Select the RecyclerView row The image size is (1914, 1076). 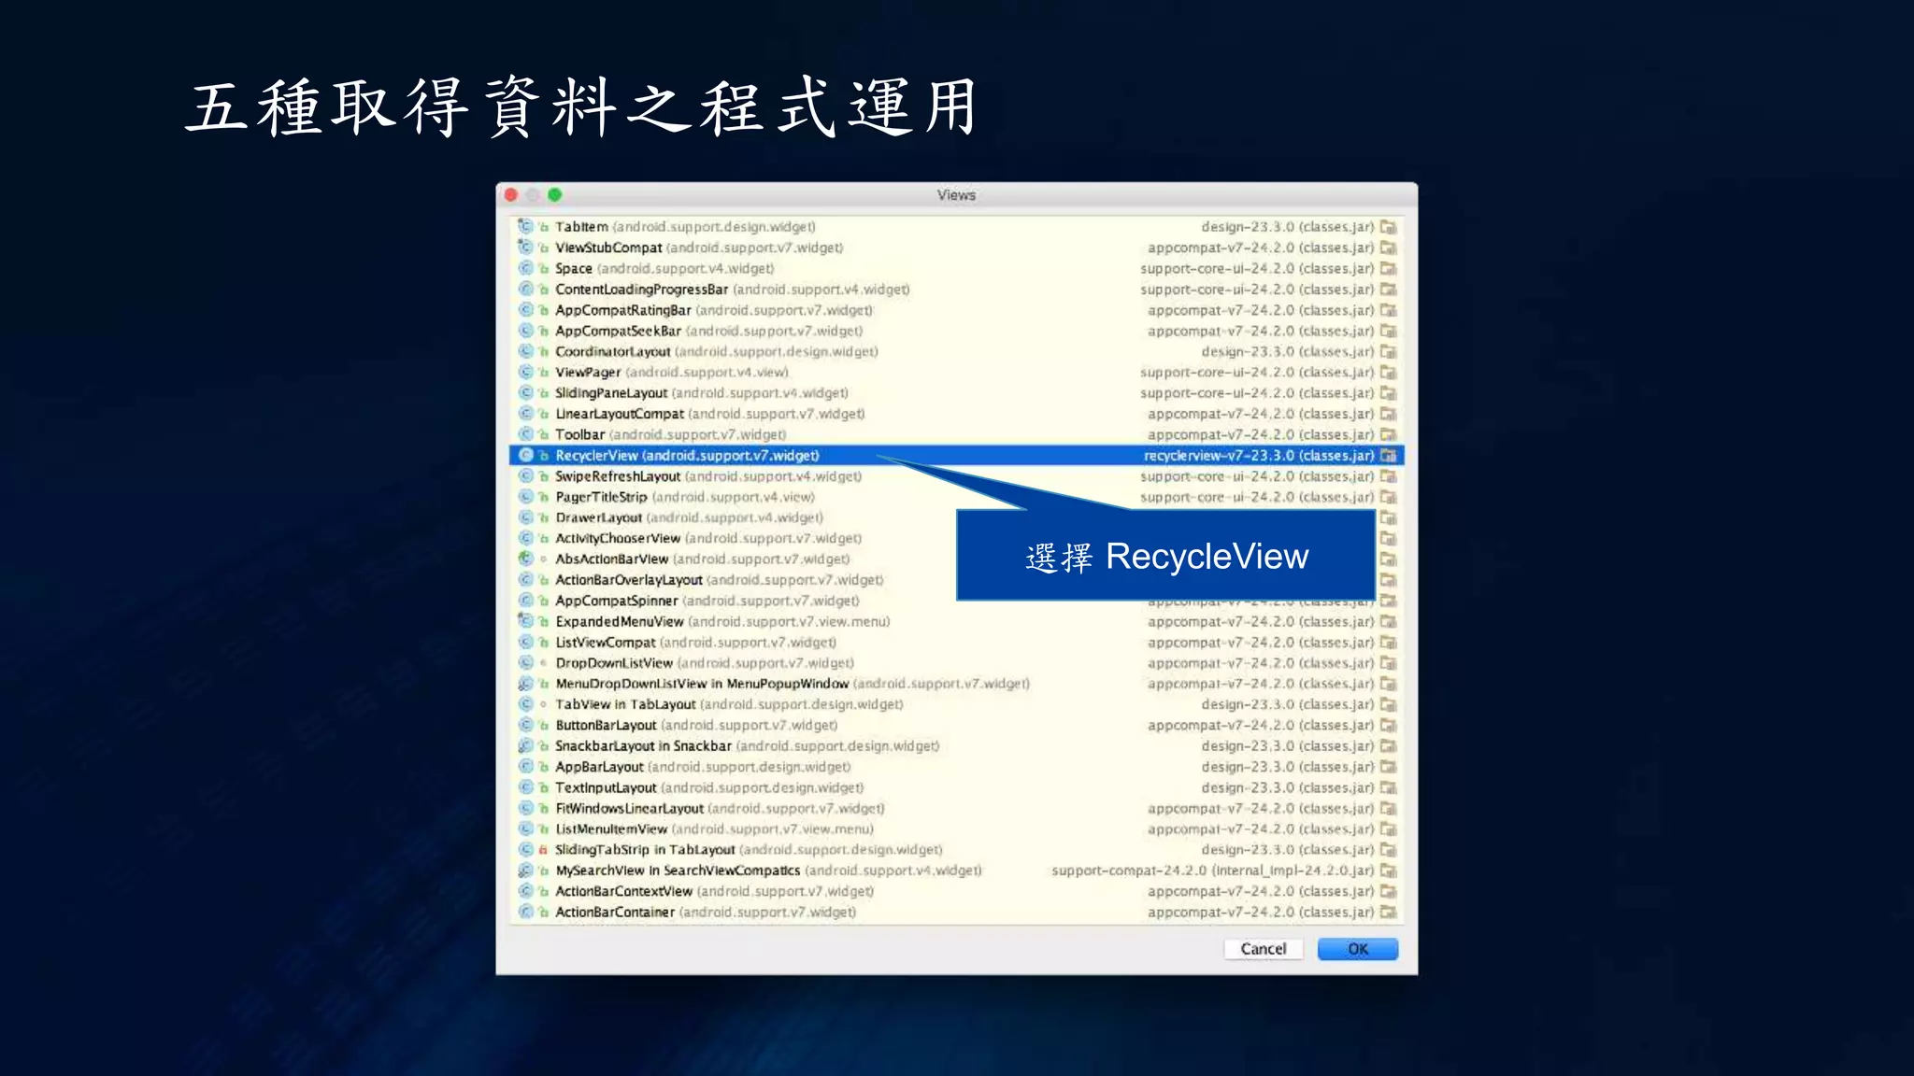[x=956, y=456]
